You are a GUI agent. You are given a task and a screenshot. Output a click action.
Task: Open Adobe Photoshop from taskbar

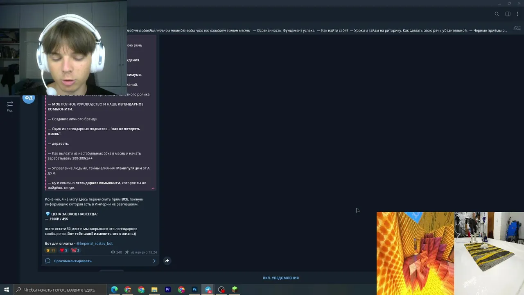click(194, 290)
